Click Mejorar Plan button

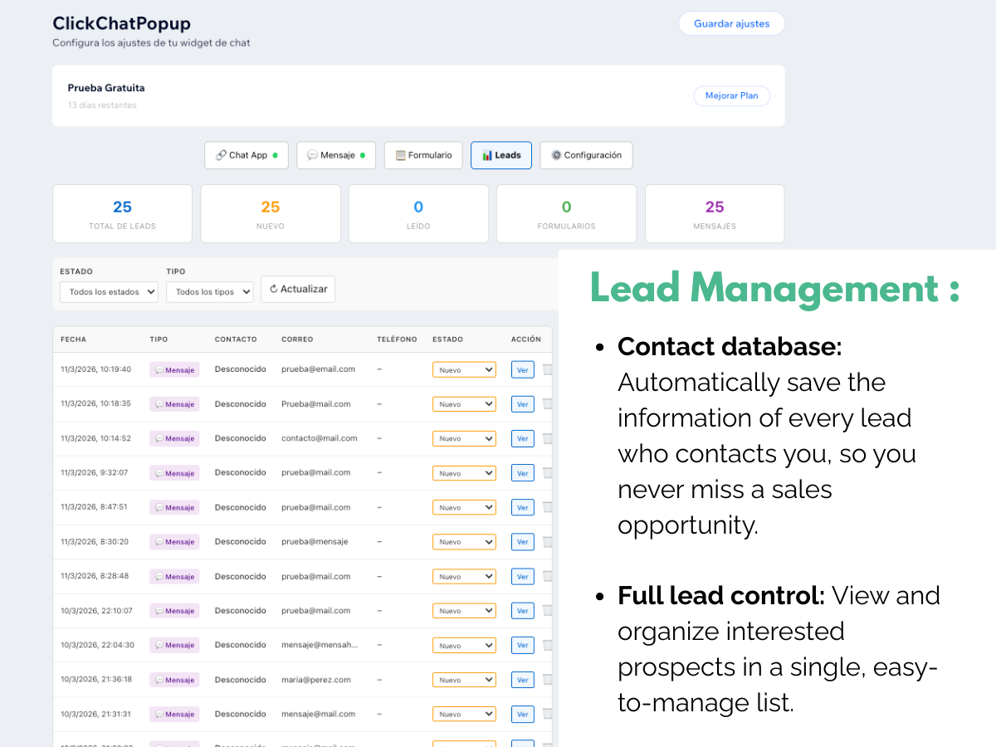(732, 96)
